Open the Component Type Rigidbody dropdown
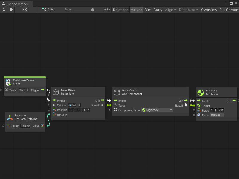 [157, 110]
